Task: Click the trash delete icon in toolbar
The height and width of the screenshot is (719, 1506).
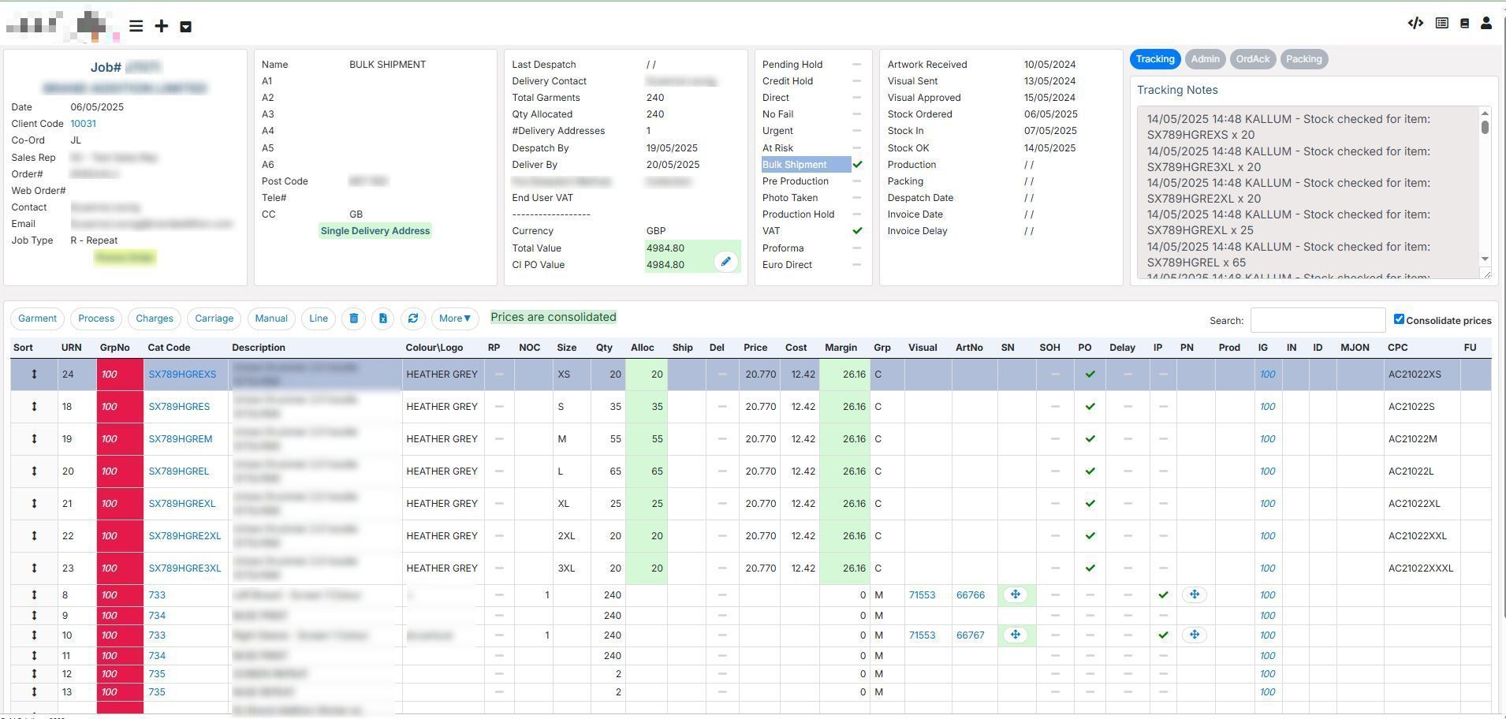Action: click(x=353, y=319)
